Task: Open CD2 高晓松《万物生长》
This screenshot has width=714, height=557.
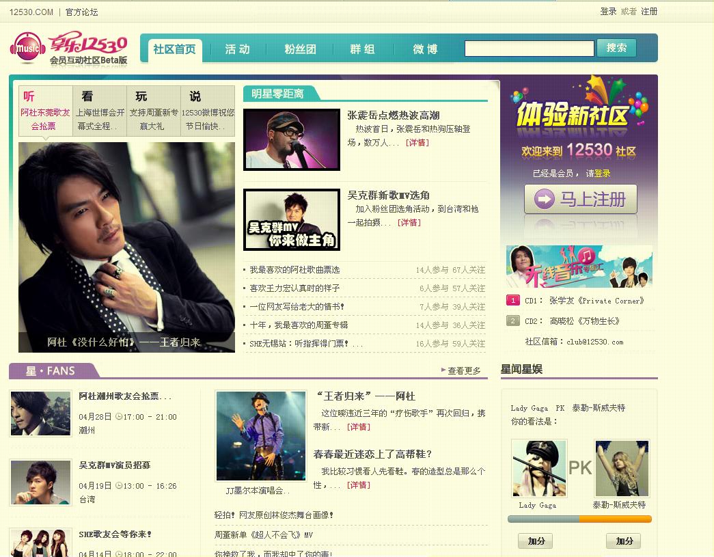Action: (x=572, y=321)
